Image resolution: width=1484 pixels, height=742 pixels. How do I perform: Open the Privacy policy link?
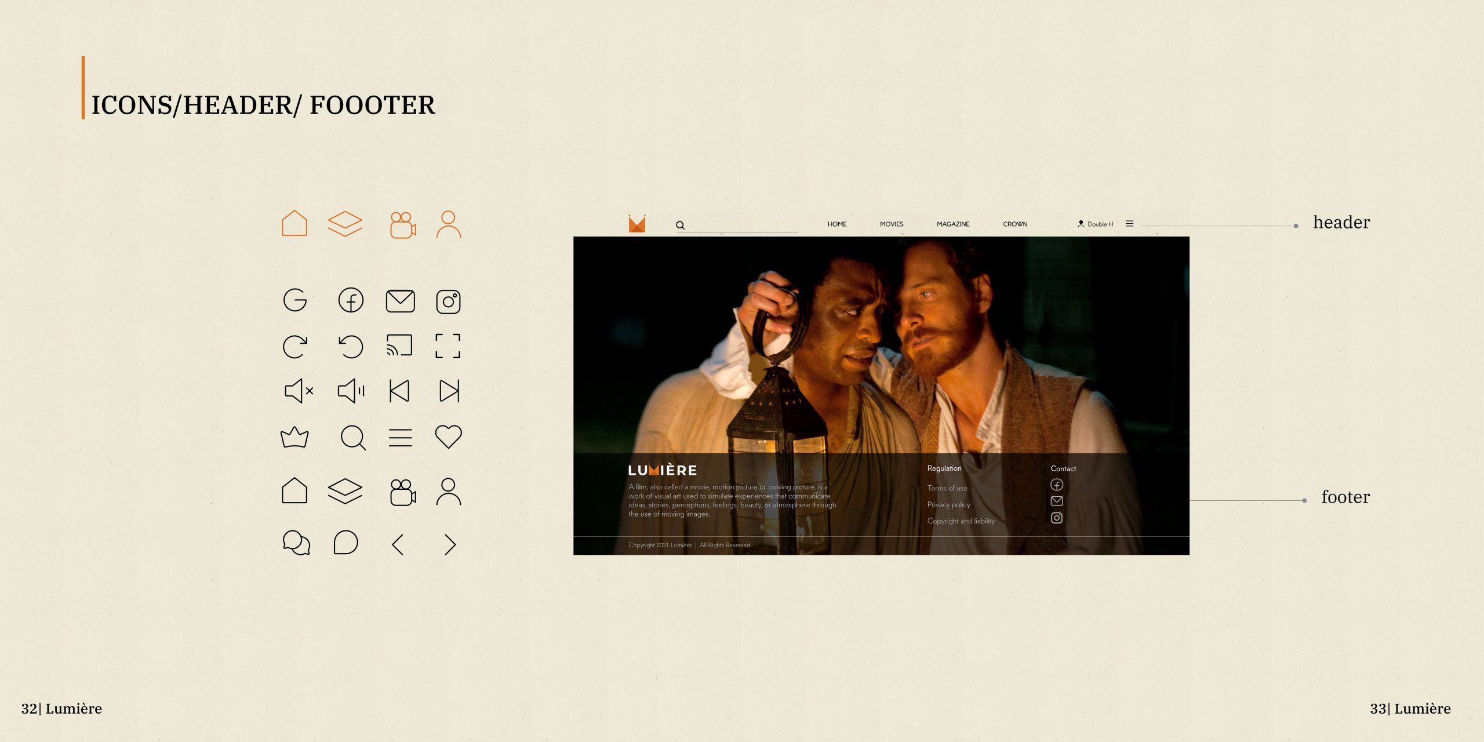(x=949, y=505)
